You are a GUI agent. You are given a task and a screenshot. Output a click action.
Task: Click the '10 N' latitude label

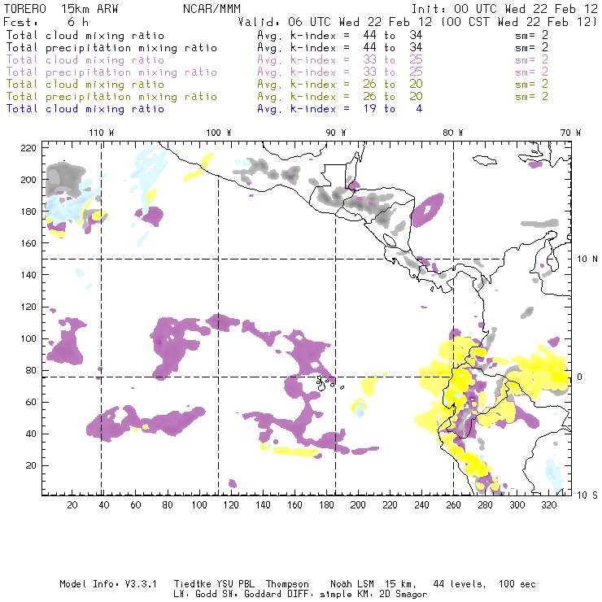click(x=587, y=260)
